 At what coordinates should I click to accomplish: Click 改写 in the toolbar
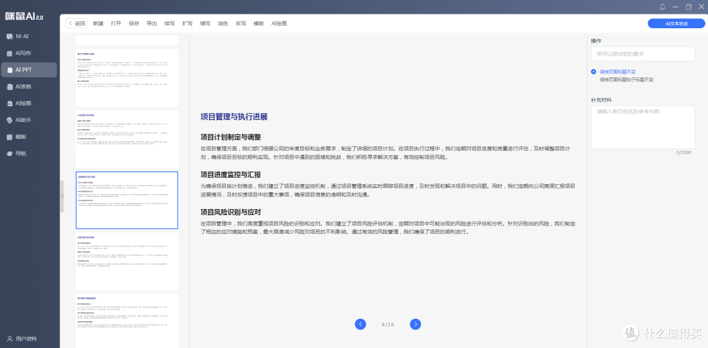point(241,24)
